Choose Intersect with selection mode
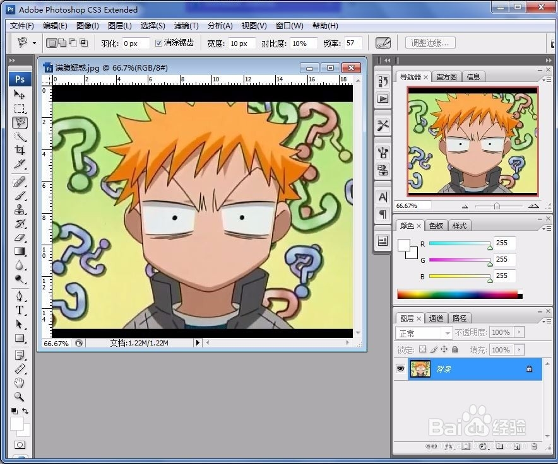This screenshot has height=464, width=558. [83, 43]
